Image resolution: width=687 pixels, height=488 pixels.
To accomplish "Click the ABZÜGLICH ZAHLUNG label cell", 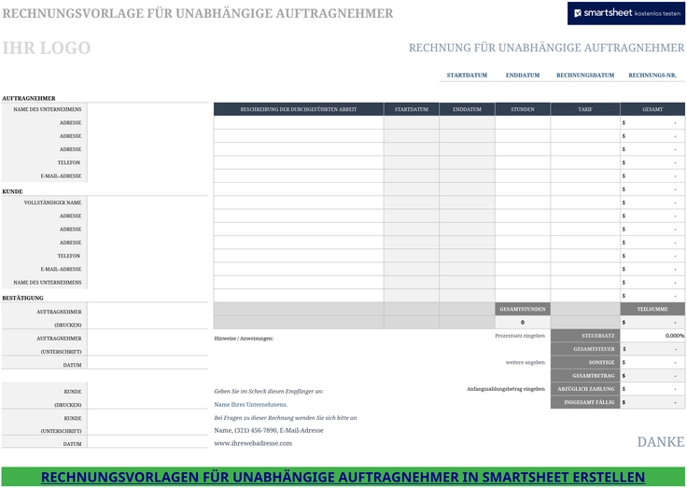I will (x=585, y=388).
